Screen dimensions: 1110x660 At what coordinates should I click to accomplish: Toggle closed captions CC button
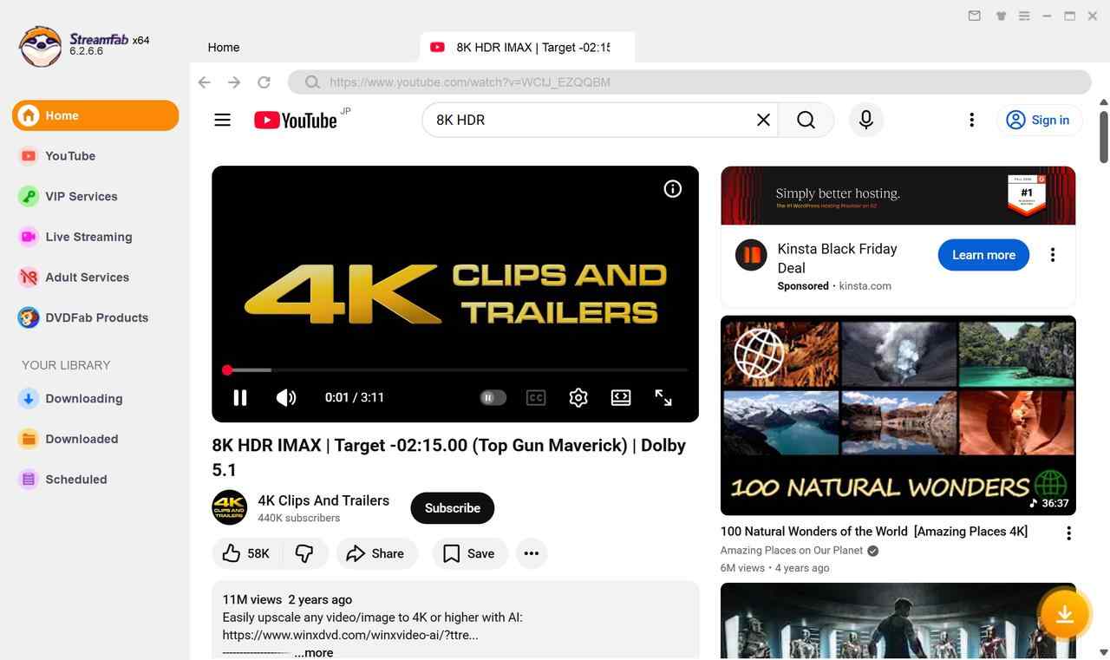536,397
